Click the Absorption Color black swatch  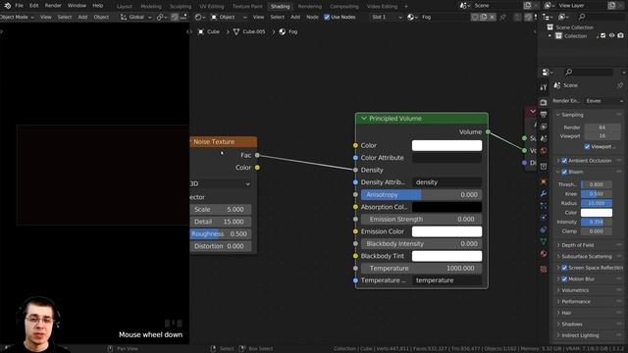pyautogui.click(x=446, y=207)
